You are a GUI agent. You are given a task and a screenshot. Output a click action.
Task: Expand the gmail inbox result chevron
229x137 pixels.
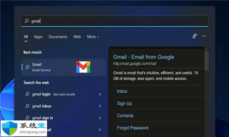pos(100,106)
